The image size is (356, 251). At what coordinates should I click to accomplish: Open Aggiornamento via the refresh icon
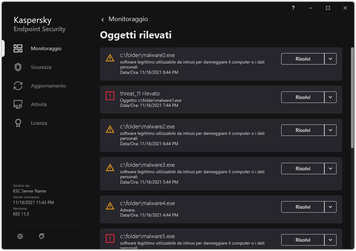coord(18,86)
